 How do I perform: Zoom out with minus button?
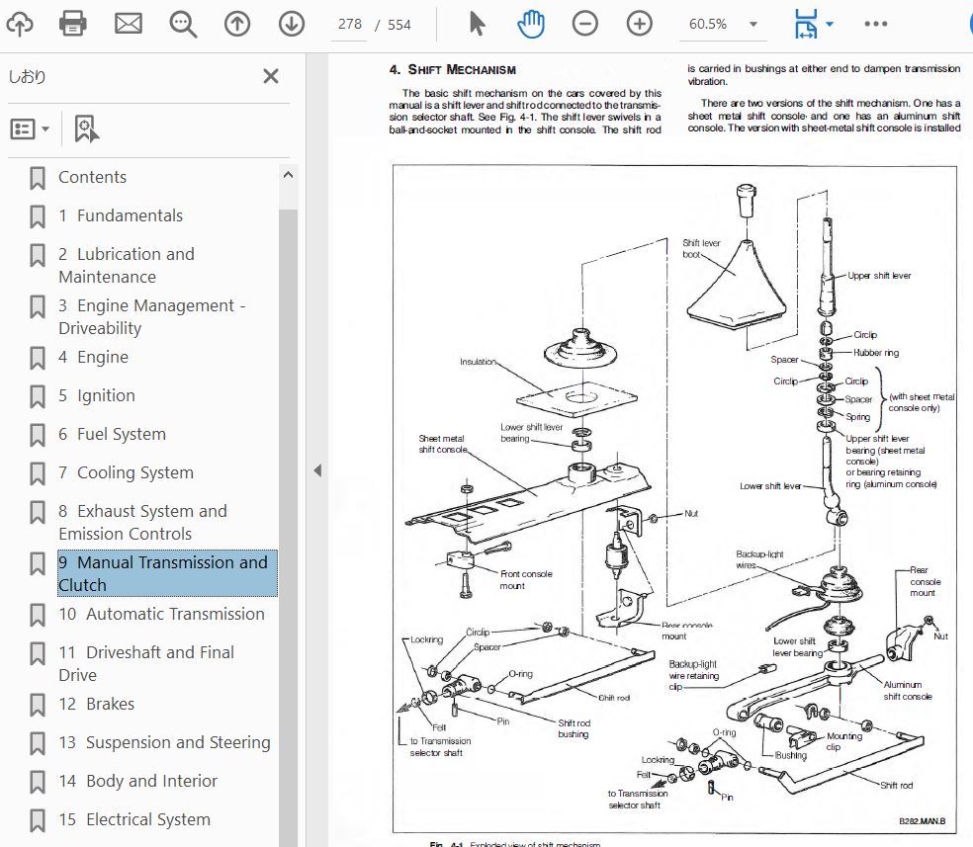(584, 24)
